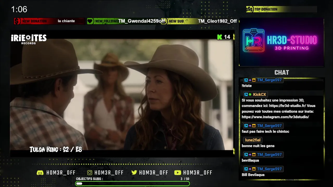The height and width of the screenshot is (187, 333).
Task: Click the CHAT header
Action: tap(282, 72)
